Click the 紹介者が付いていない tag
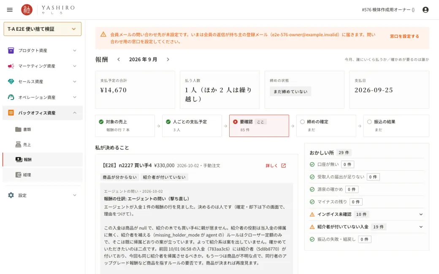This screenshot has width=439, height=274. coord(164,177)
